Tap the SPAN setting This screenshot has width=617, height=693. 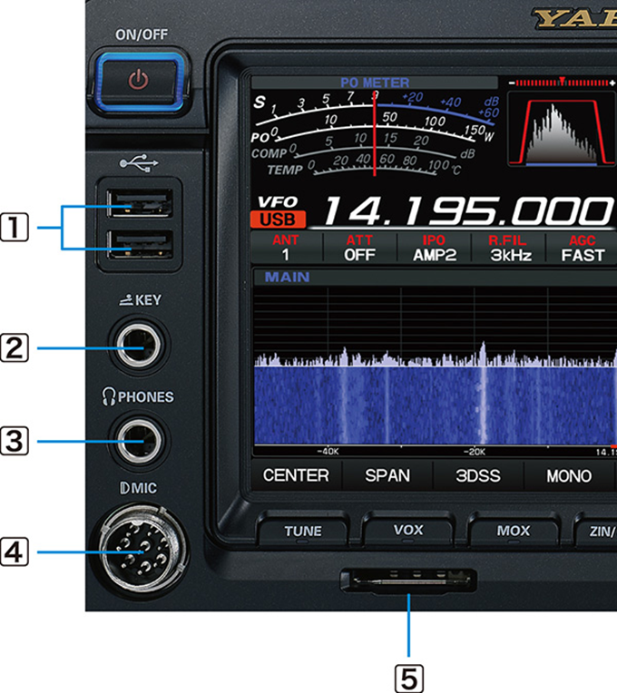tap(387, 475)
